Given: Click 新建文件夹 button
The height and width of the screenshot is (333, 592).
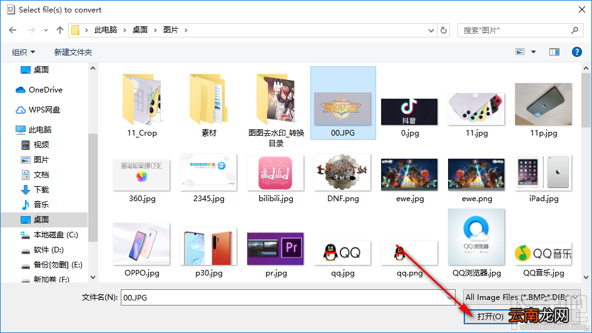Looking at the screenshot, I should click(x=73, y=52).
